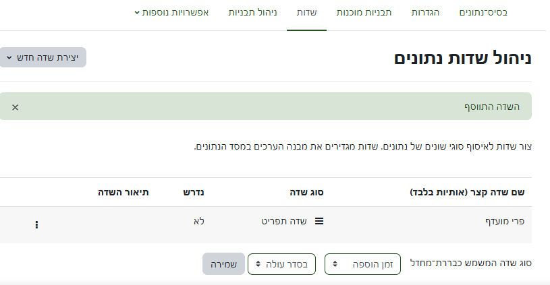
Task: Open the 'זמן הוספה' sort field dropdown
Action: (362, 264)
